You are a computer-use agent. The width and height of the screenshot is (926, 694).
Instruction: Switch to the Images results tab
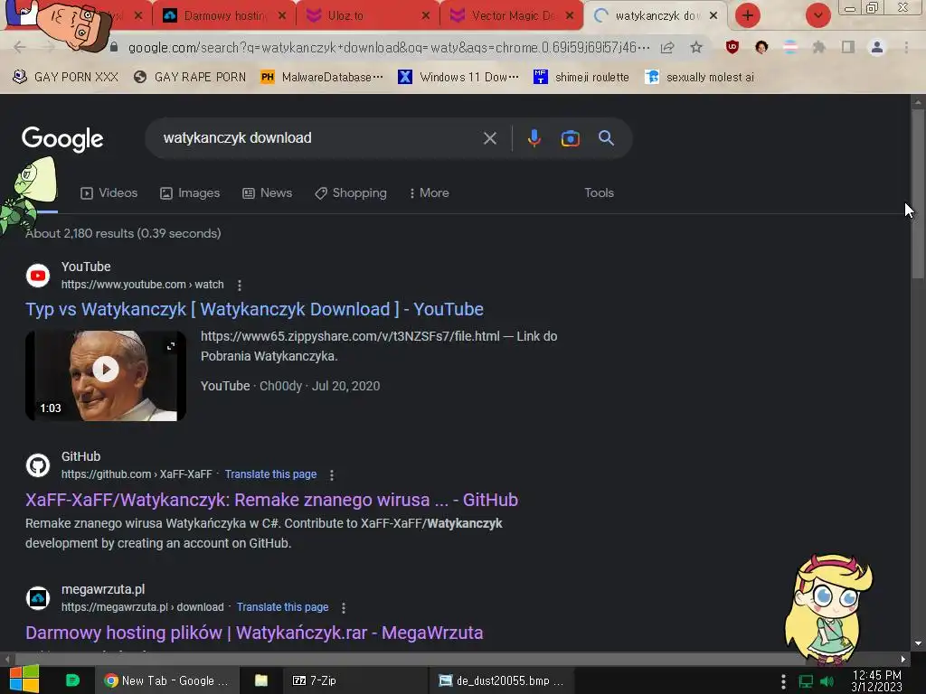point(190,193)
